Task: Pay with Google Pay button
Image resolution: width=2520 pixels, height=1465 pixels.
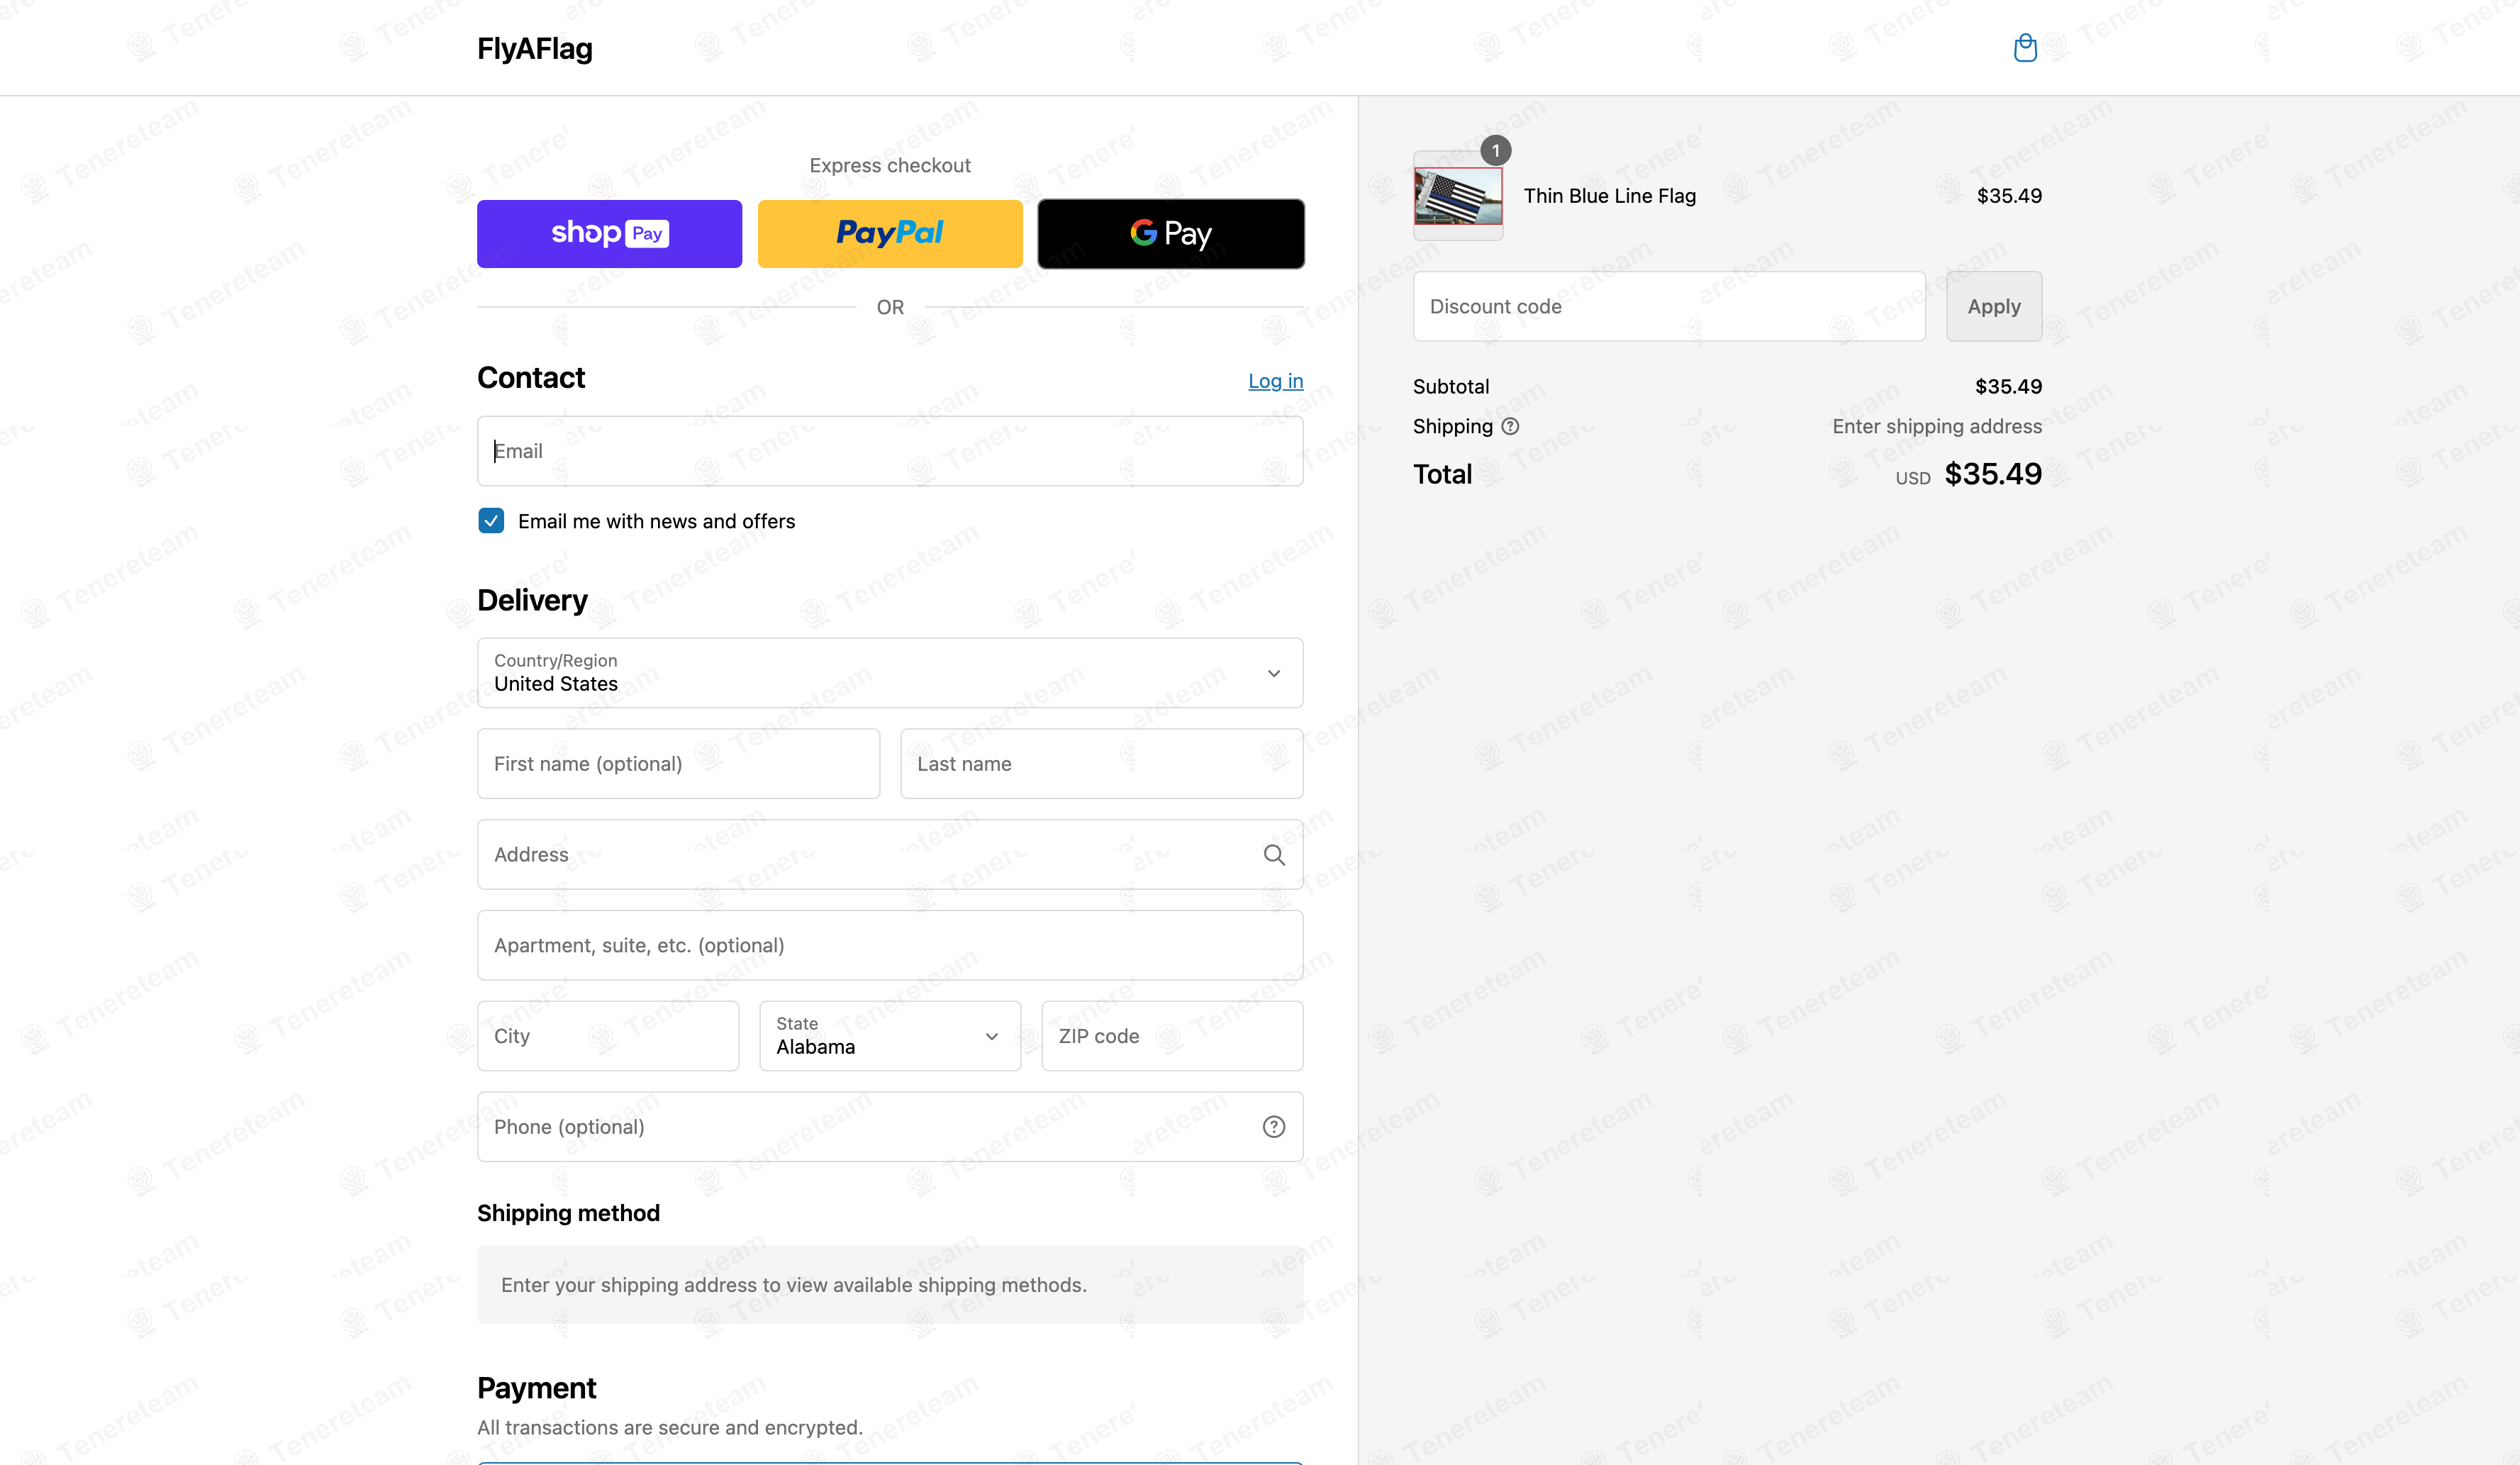Action: (1170, 234)
